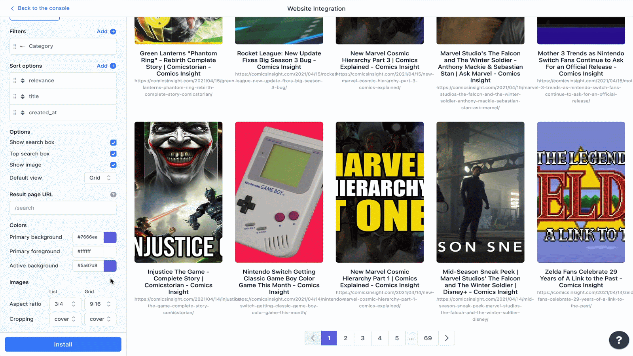Click the Back to the console link
Screen dimensions: 633x356
click(x=44, y=8)
